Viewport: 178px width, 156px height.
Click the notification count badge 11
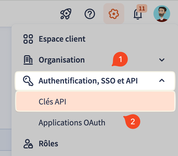[142, 8]
